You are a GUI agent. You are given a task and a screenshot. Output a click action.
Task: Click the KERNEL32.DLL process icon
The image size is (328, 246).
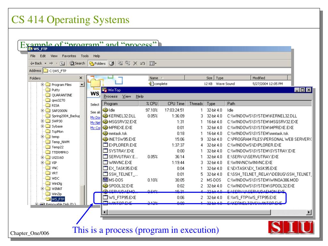105,116
